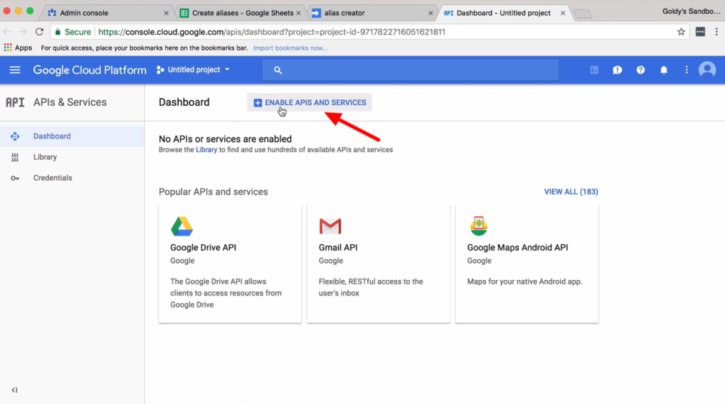725x404 pixels.
Task: Click the Google Drive triangle logo
Action: tap(182, 226)
